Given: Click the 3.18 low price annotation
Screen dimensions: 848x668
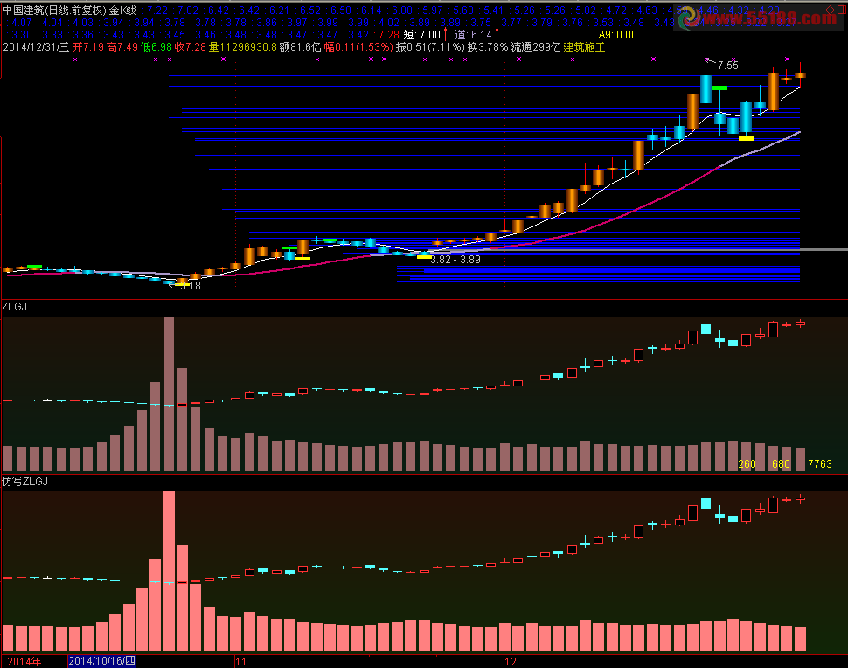Looking at the screenshot, I should tap(191, 286).
